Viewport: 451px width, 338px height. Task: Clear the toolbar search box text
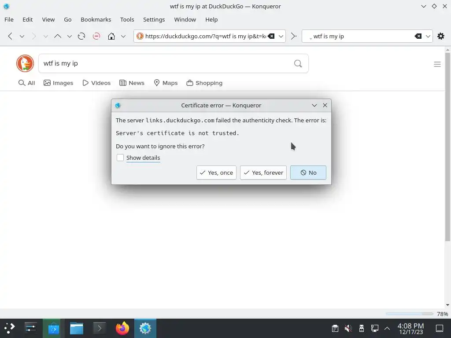(x=418, y=36)
